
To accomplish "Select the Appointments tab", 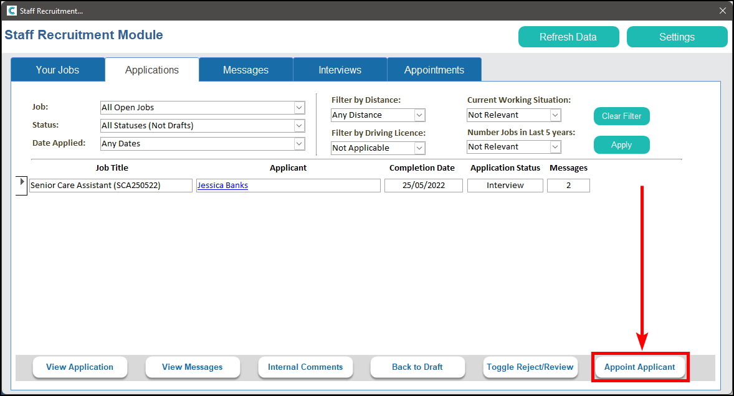I will 434,70.
